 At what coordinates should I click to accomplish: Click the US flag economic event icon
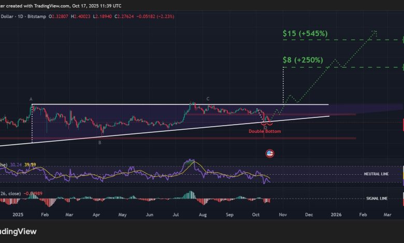[269, 153]
